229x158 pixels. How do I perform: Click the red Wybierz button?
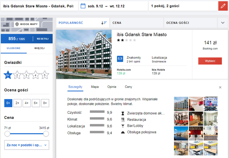210,61
